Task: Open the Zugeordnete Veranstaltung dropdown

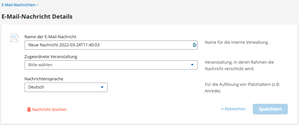Action: [111, 65]
